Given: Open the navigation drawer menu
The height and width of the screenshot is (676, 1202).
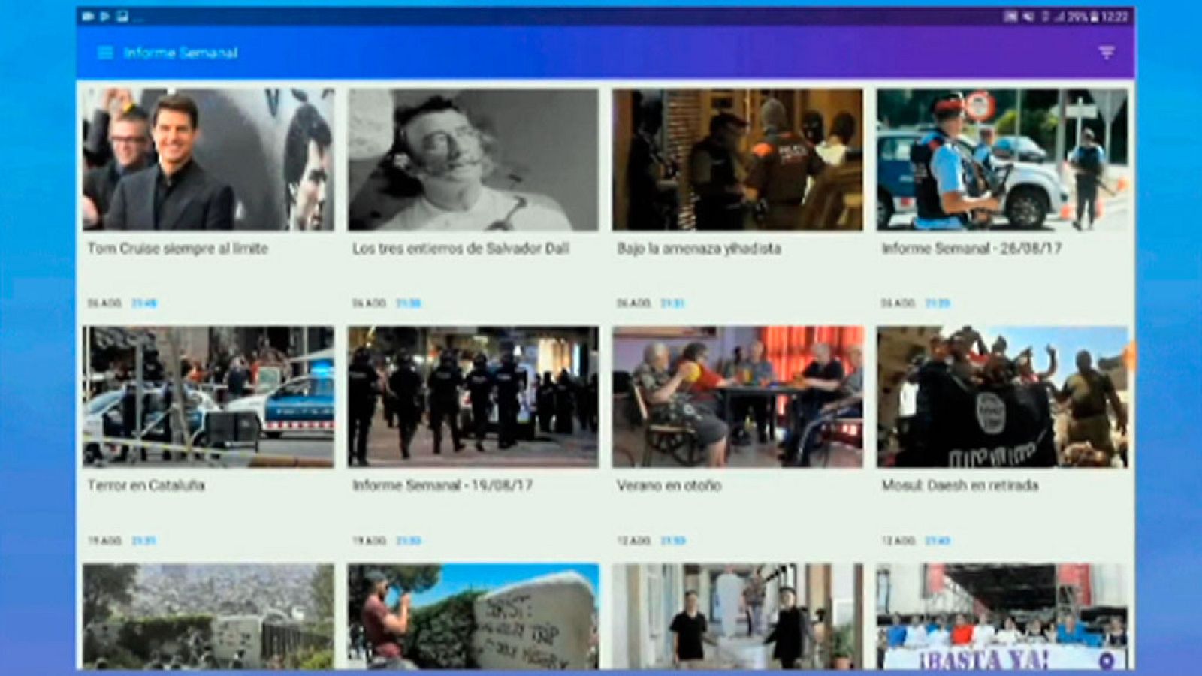Looking at the screenshot, I should pos(104,53).
